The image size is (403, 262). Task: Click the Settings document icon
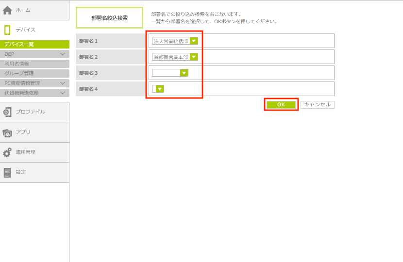[x=7, y=172]
